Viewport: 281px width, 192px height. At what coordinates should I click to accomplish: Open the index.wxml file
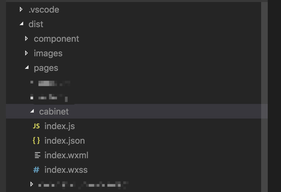[x=66, y=155]
